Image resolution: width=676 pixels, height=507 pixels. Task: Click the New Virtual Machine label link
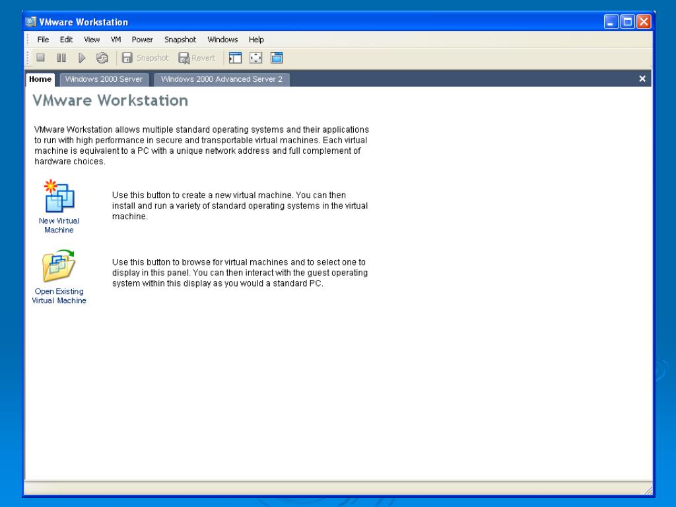click(x=59, y=226)
